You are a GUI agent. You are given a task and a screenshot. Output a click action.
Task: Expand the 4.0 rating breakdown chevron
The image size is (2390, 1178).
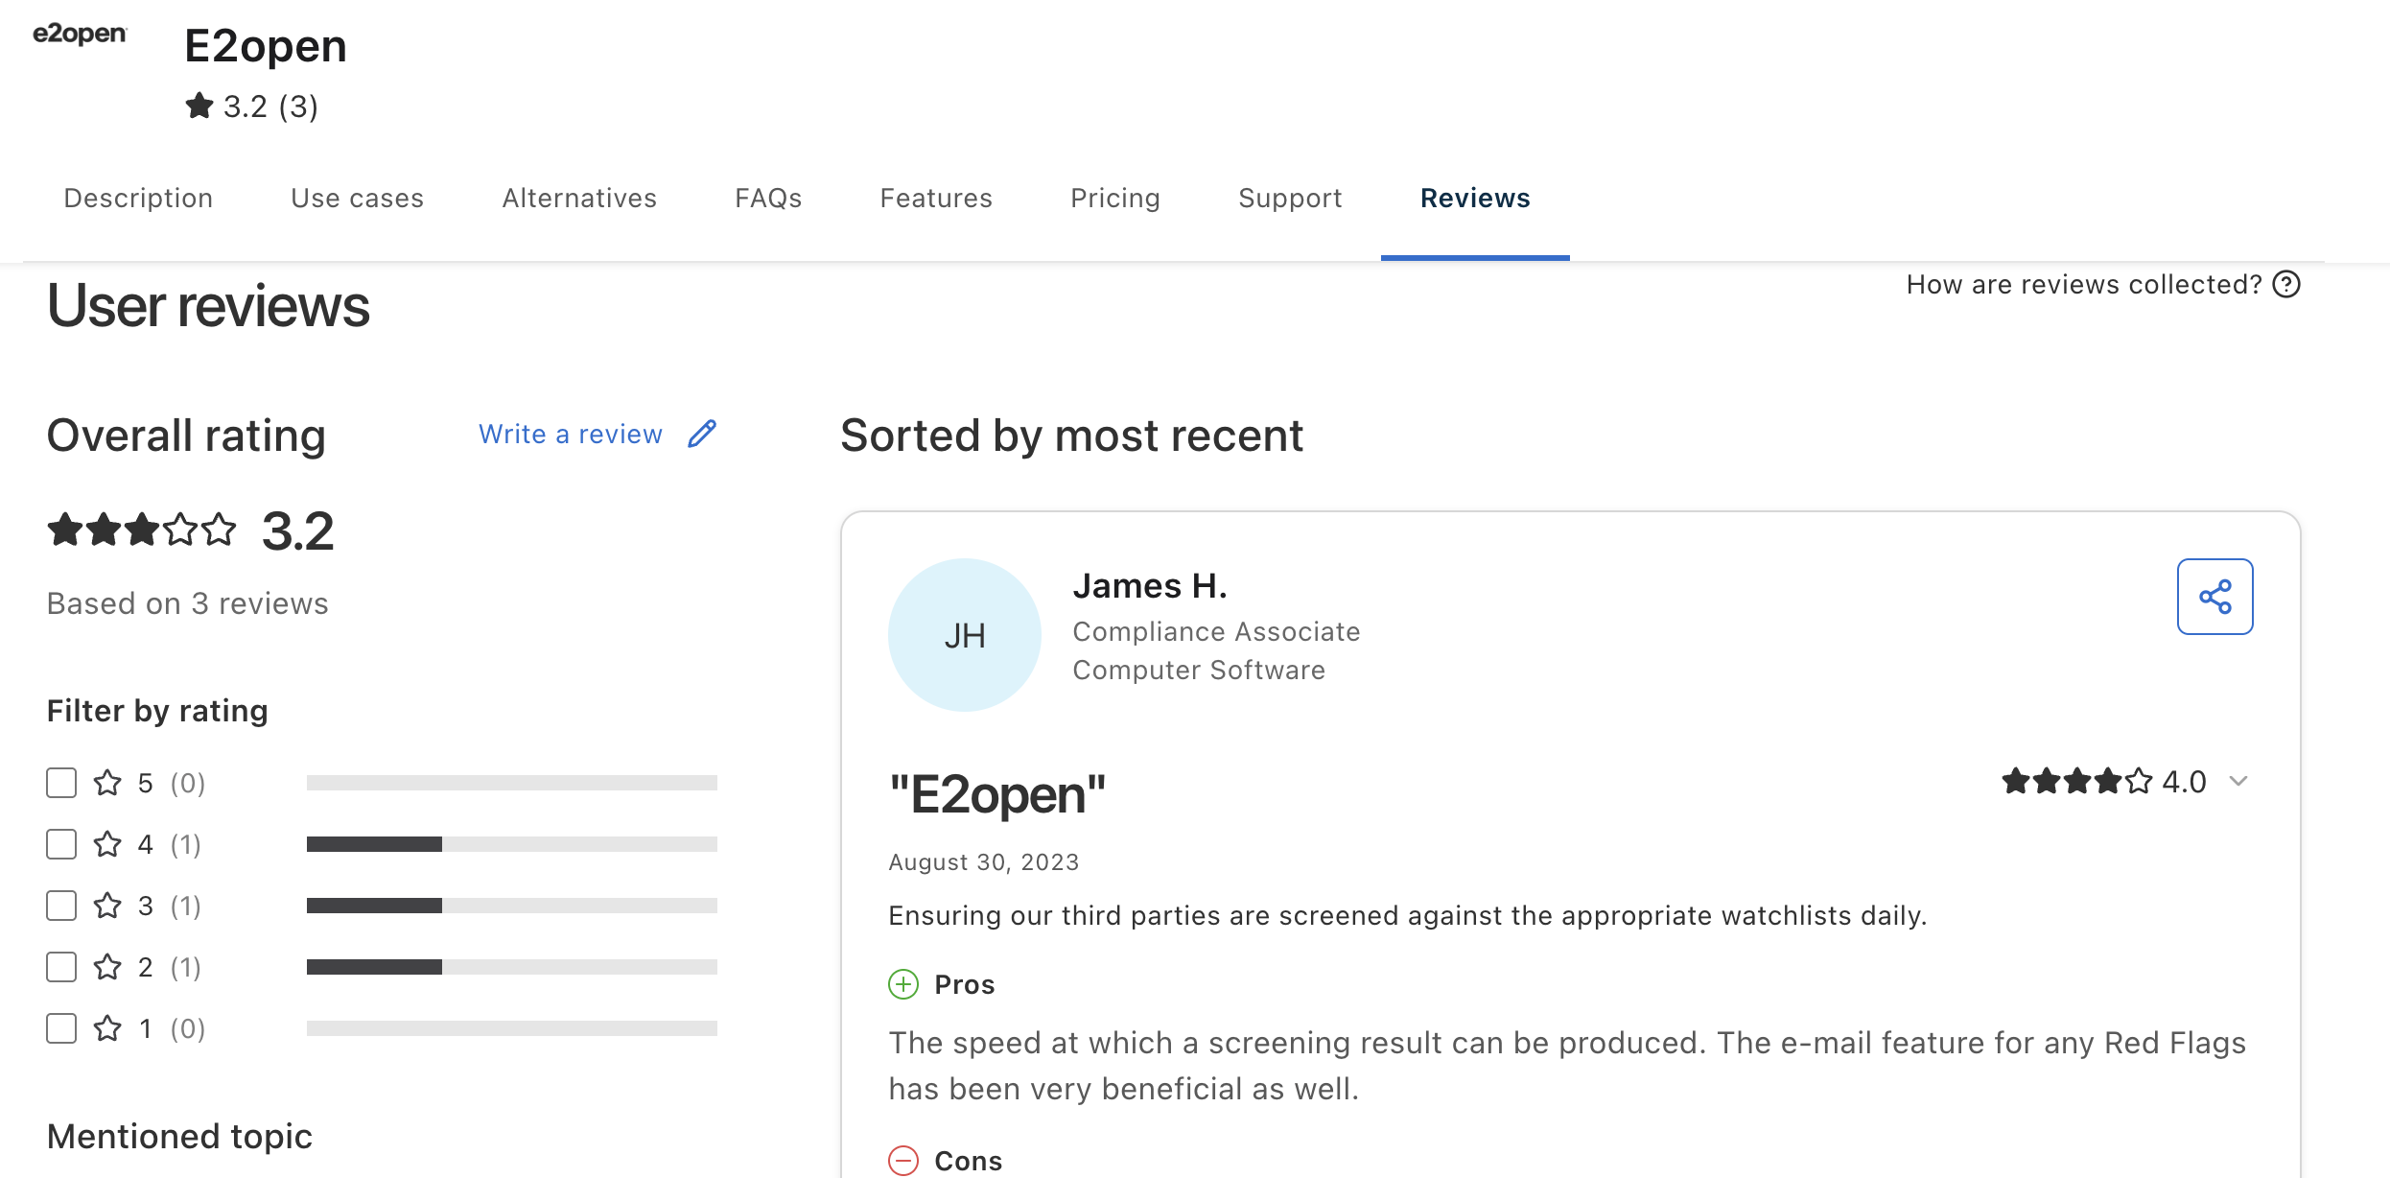tap(2238, 782)
